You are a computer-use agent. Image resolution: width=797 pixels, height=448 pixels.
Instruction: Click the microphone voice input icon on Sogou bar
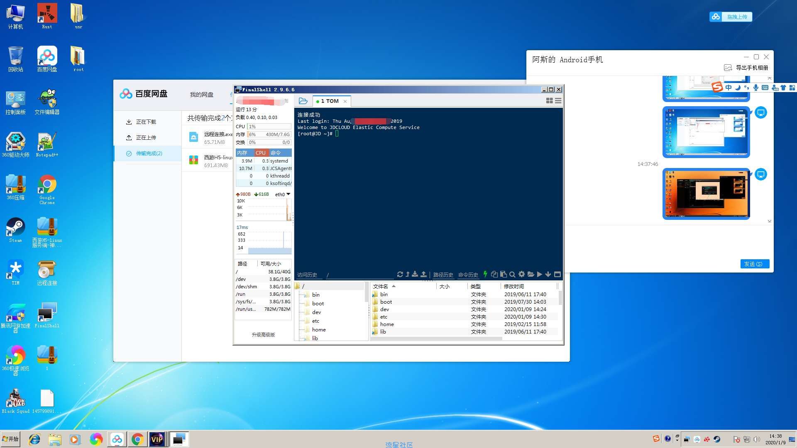click(756, 88)
